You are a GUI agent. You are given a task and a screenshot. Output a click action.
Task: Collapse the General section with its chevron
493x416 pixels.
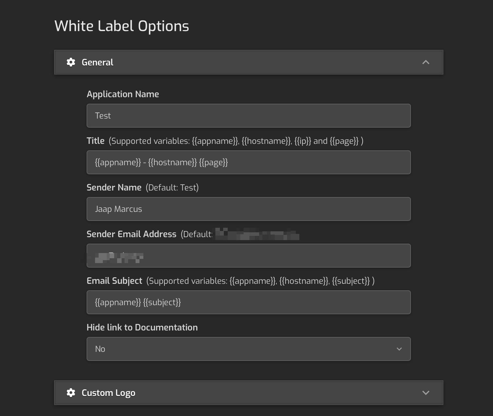[426, 62]
